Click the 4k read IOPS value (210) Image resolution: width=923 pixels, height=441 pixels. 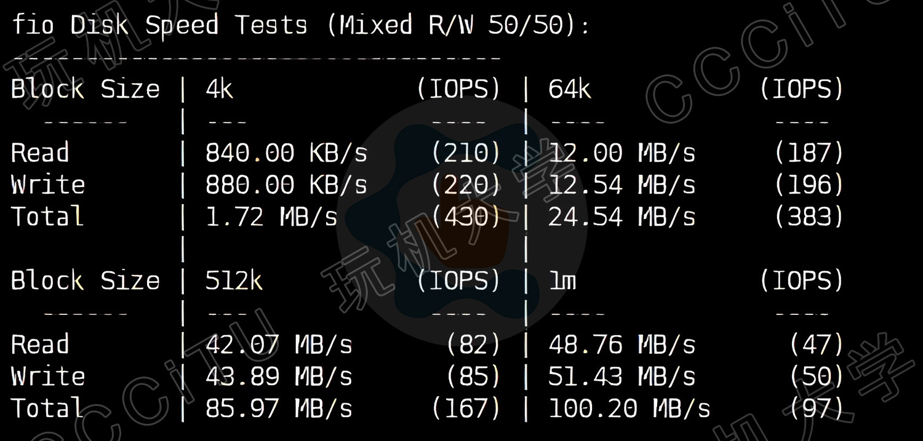pyautogui.click(x=466, y=154)
